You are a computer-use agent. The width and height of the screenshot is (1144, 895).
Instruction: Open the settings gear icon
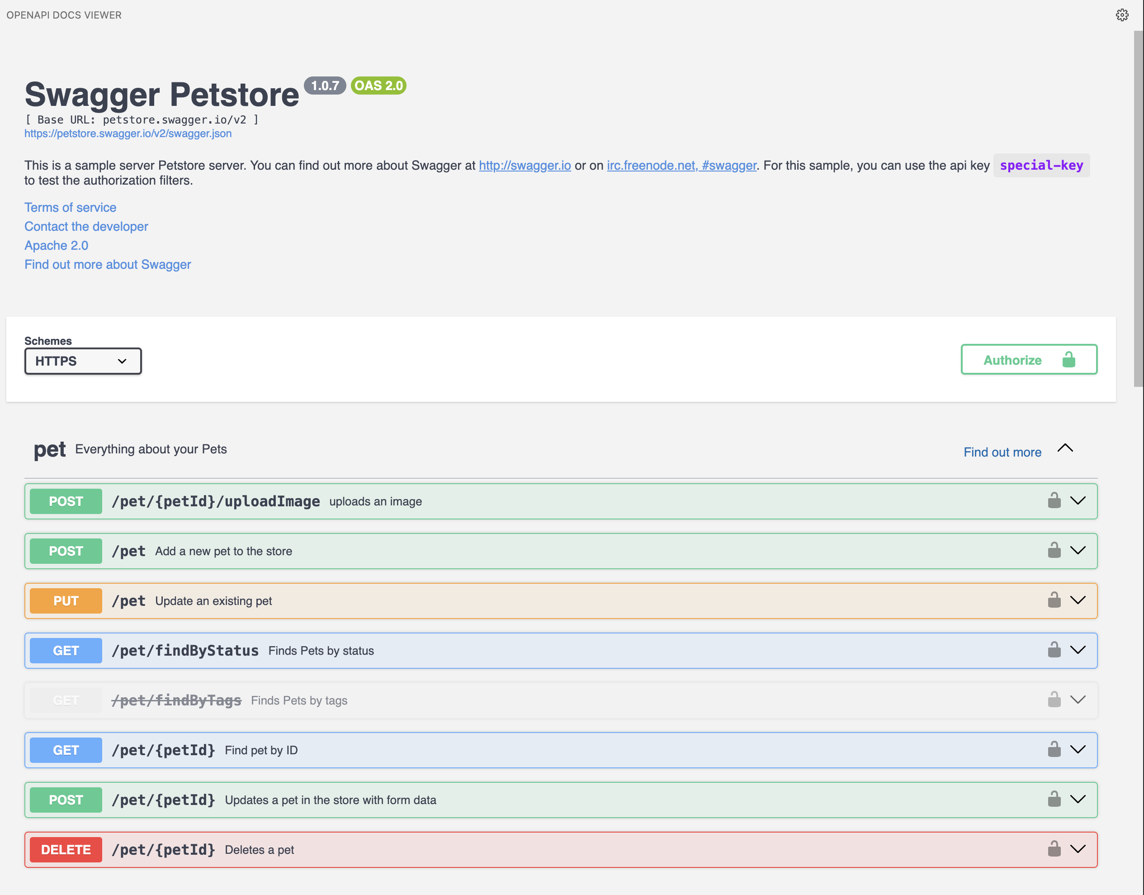(1122, 15)
